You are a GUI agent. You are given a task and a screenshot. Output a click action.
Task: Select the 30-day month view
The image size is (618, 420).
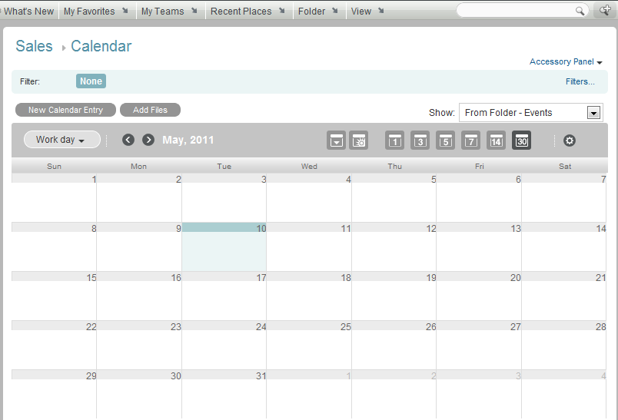click(521, 141)
